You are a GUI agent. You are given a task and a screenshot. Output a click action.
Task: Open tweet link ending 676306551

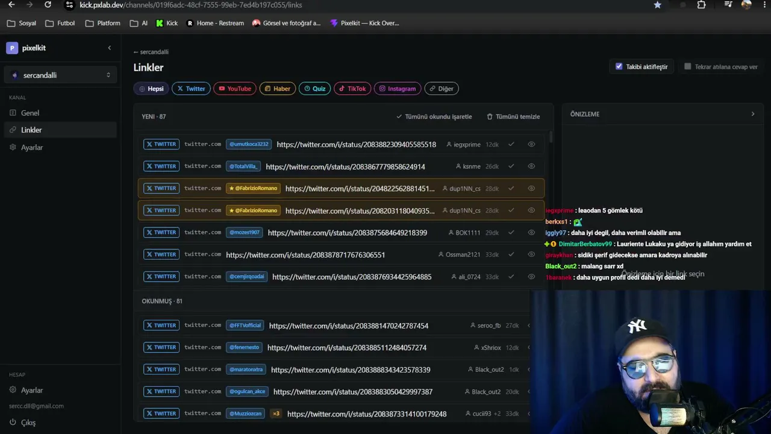305,255
